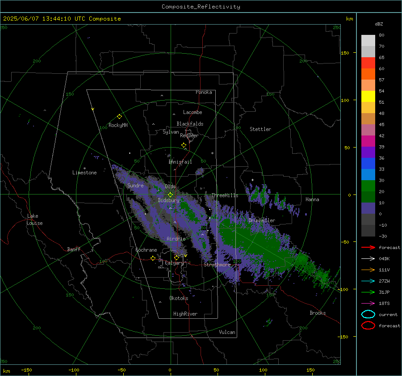Select the purple 36-39 dBZ swatch
The image size is (402, 376).
[x=368, y=152]
